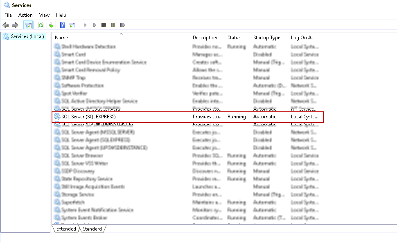Sort by the Log On As column header
Image resolution: width=397 pixels, height=242 pixels.
click(302, 38)
